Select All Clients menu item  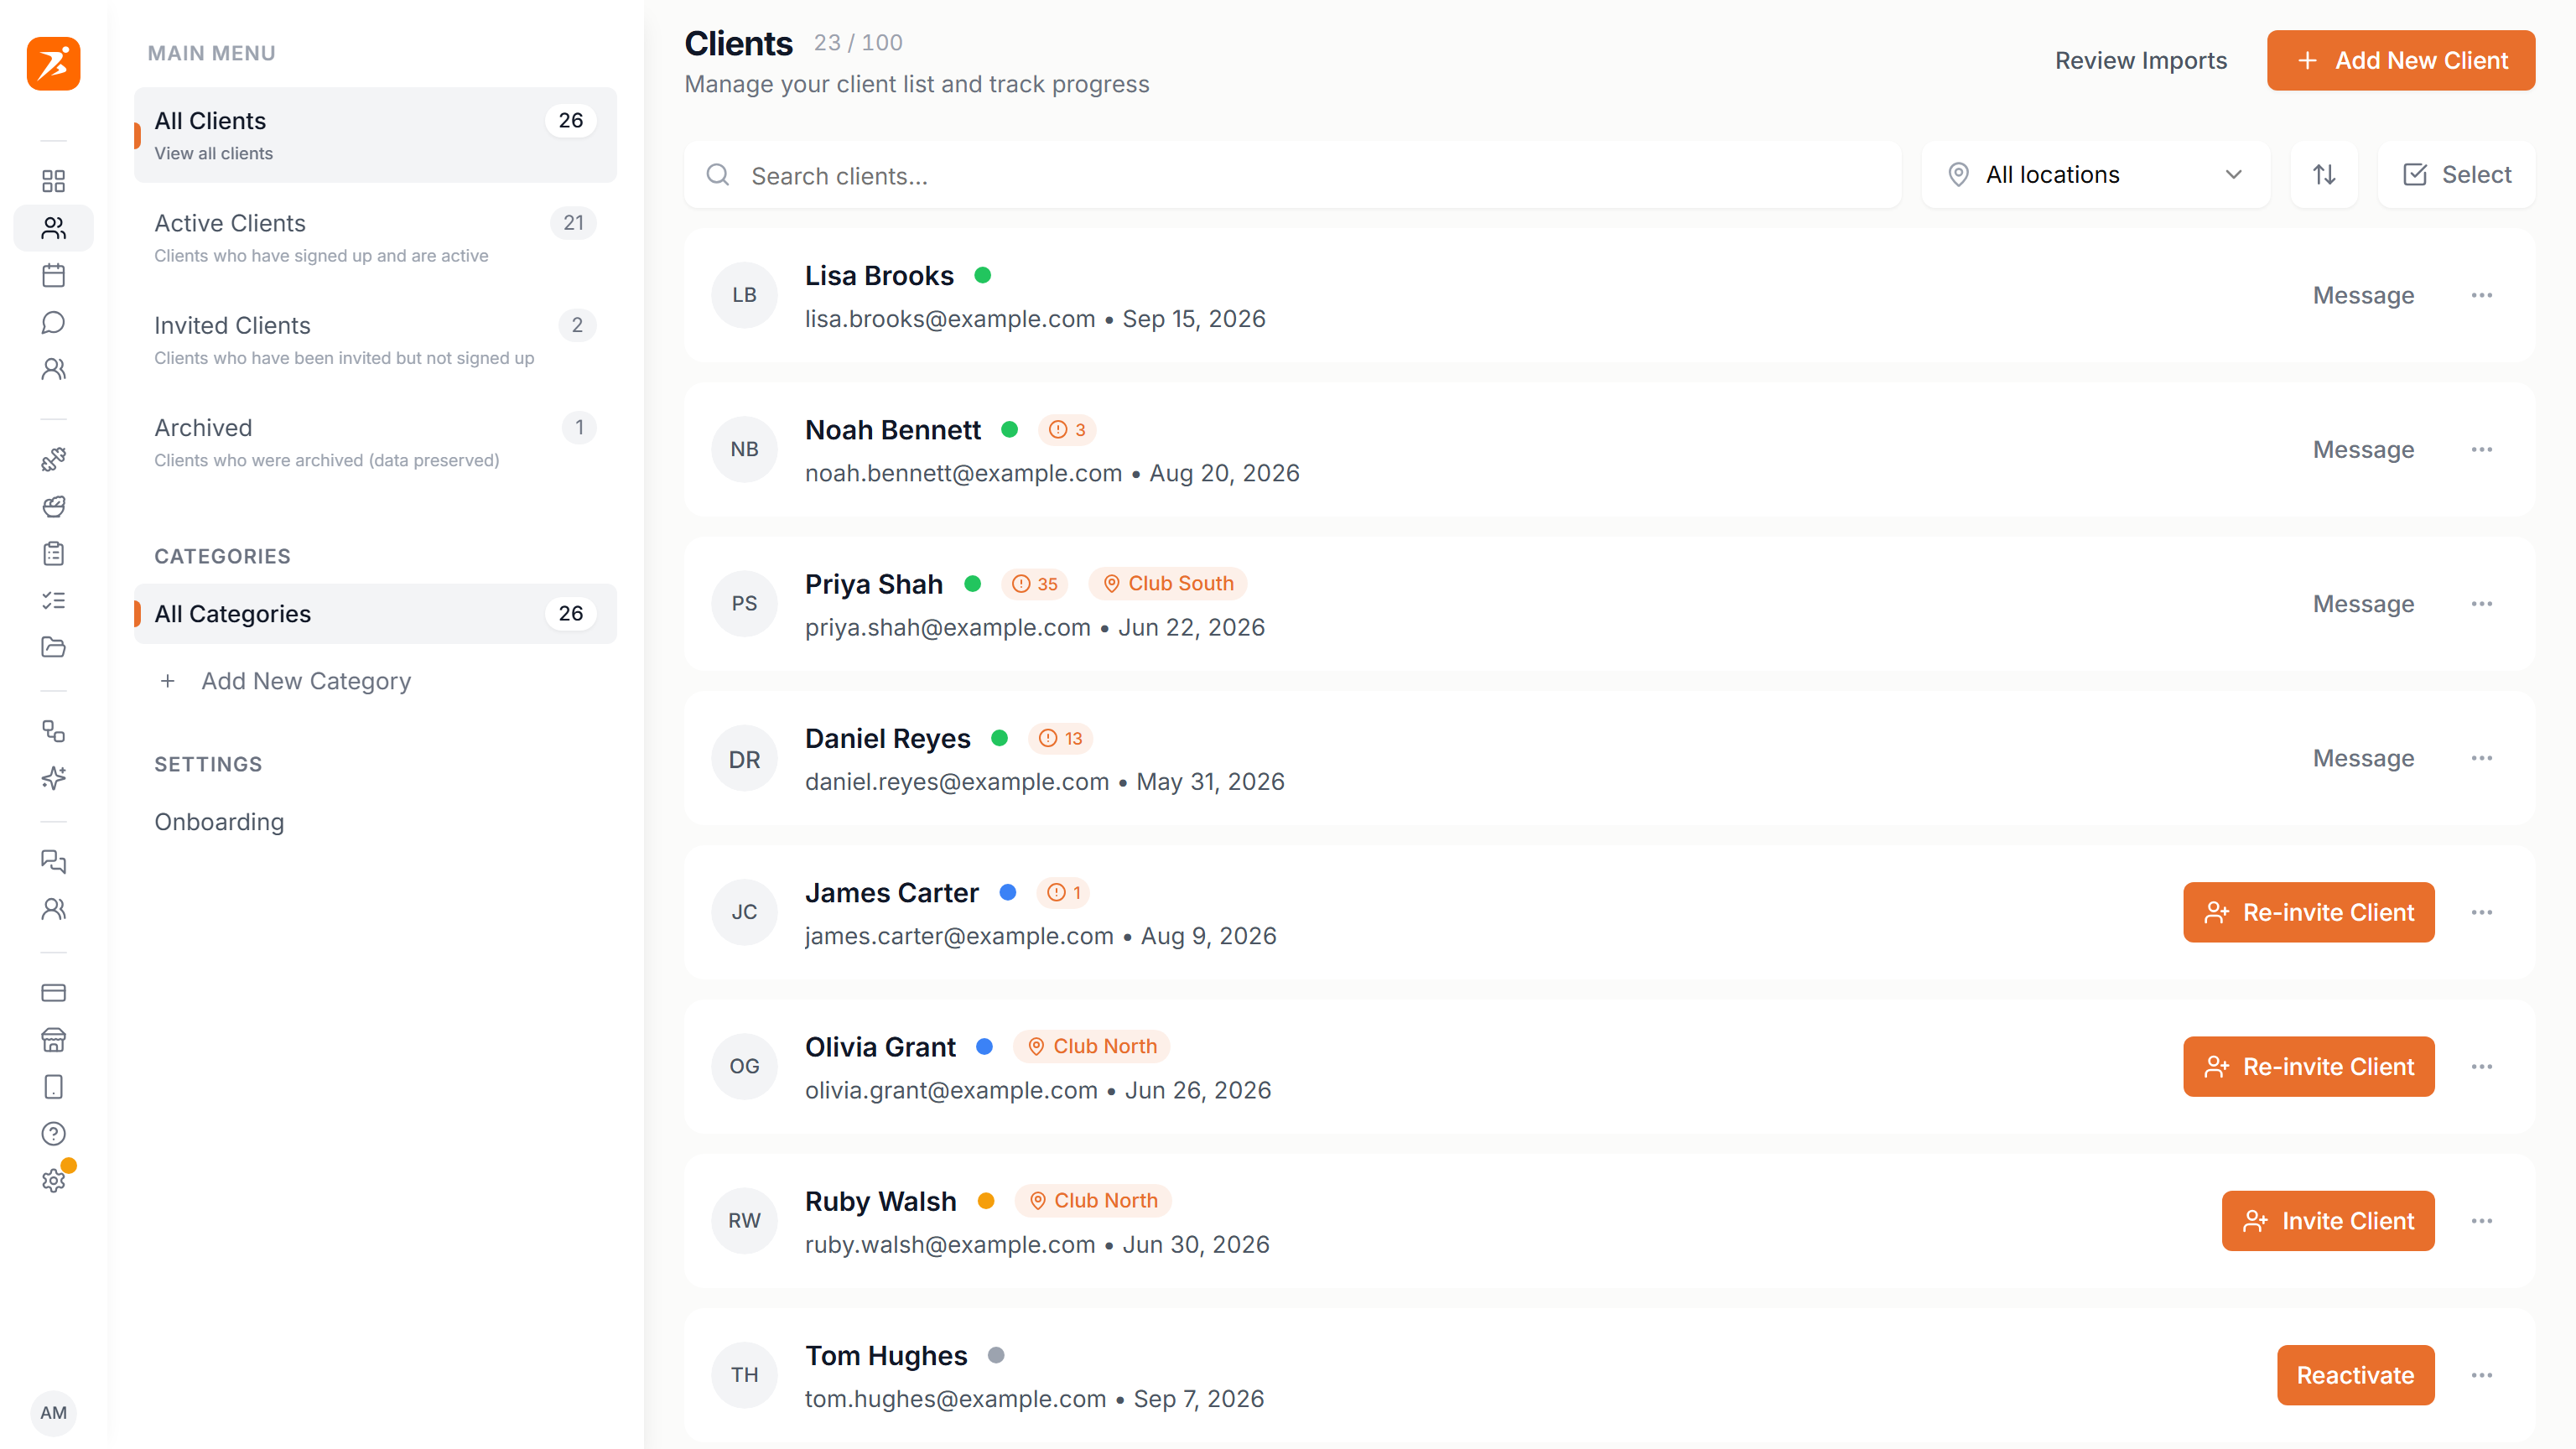point(375,135)
